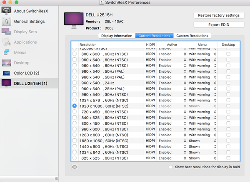
Task: Click the Menu column header
Action: pyautogui.click(x=202, y=44)
